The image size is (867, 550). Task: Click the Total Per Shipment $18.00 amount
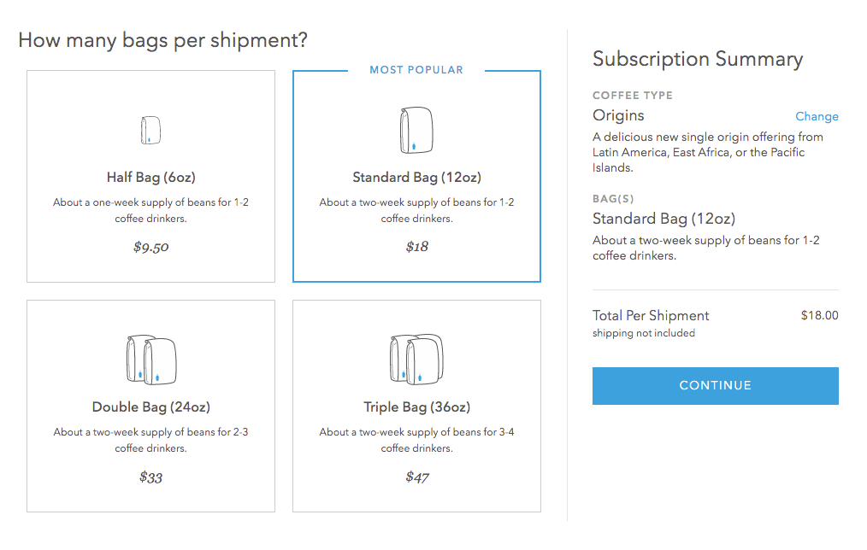click(819, 315)
